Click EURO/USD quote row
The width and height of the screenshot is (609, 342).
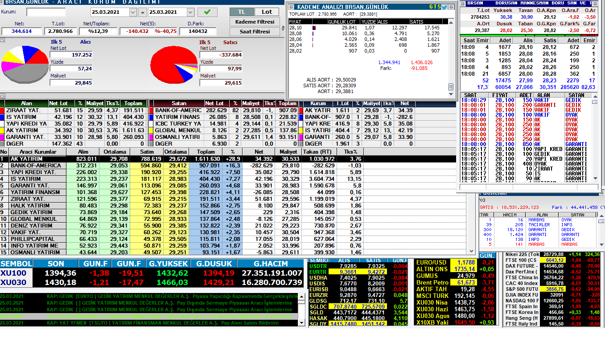455,263
